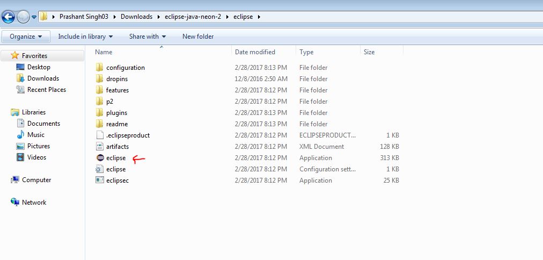Click the configuration folder icon
Image resolution: width=543 pixels, height=260 pixels.
coord(100,67)
